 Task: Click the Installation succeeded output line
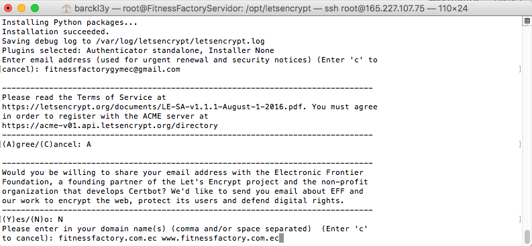click(x=56, y=32)
